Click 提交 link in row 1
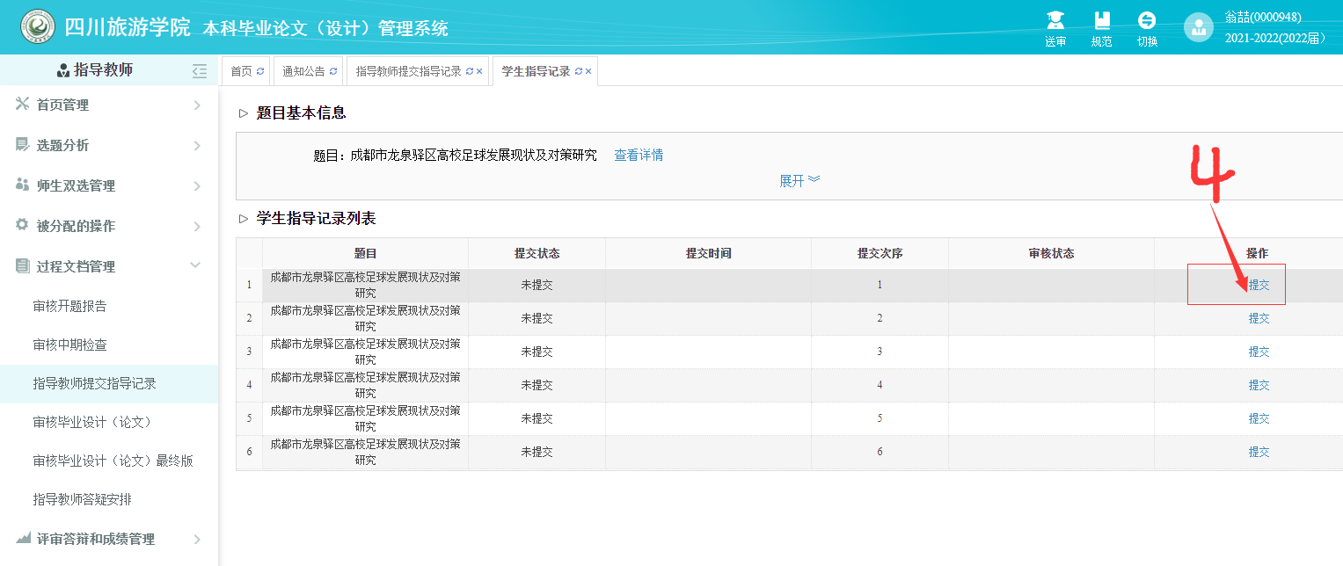 (x=1259, y=285)
